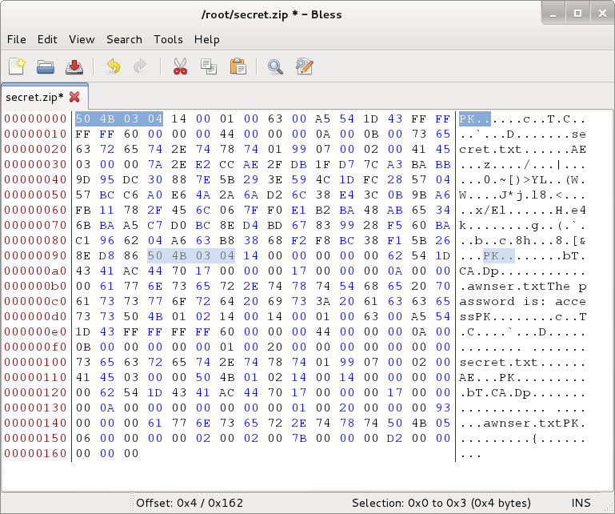Open the Search menu
Image resolution: width=615 pixels, height=514 pixels.
[124, 40]
